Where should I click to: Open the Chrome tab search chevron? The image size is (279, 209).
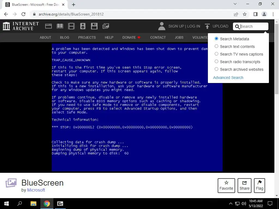click(235, 4)
